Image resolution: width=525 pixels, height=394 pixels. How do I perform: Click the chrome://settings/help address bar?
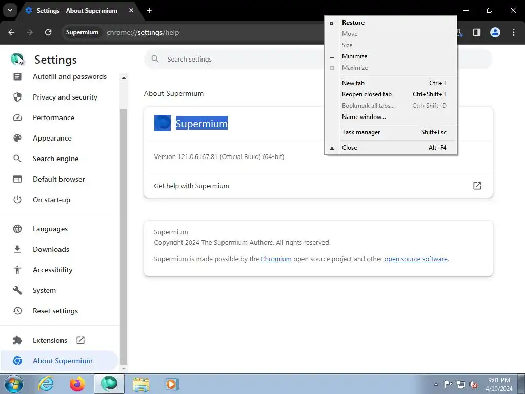[x=143, y=32]
